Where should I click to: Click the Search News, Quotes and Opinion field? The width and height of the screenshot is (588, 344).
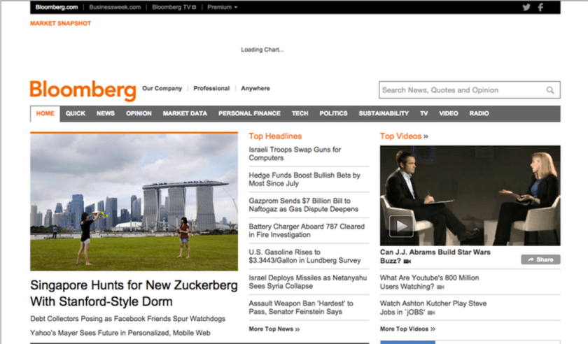click(461, 90)
